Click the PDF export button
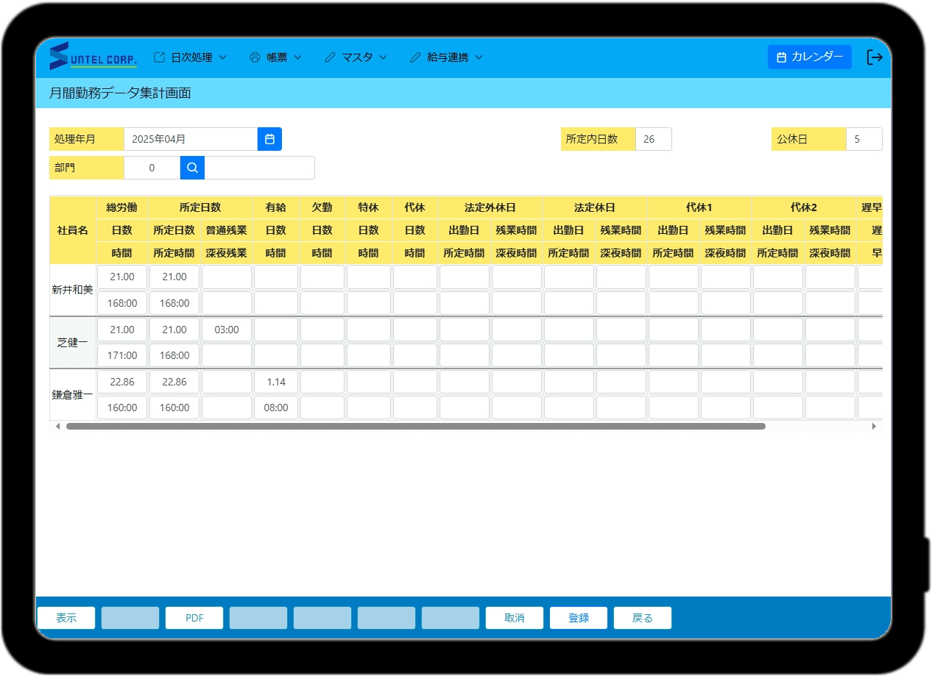The width and height of the screenshot is (932, 676). point(194,618)
